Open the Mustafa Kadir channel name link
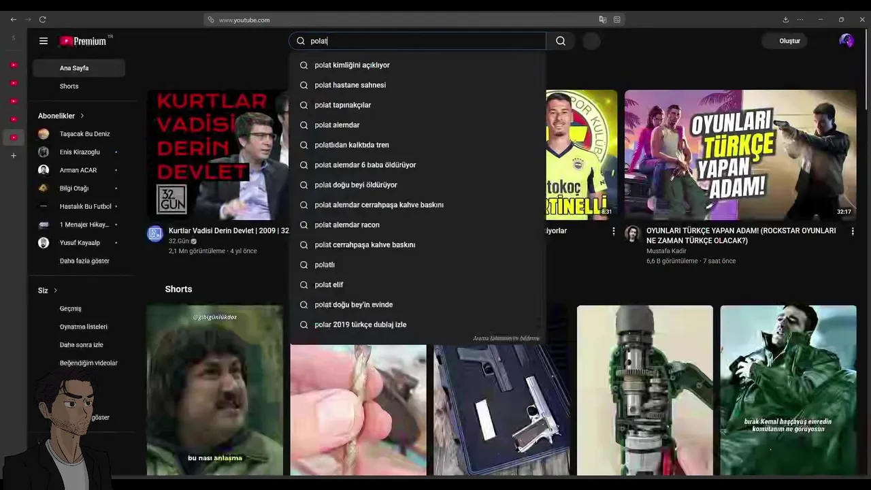This screenshot has height=490, width=871. (666, 251)
